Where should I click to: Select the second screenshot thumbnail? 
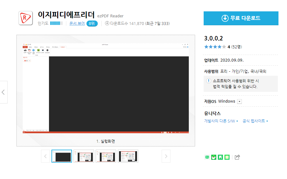coord(84,156)
